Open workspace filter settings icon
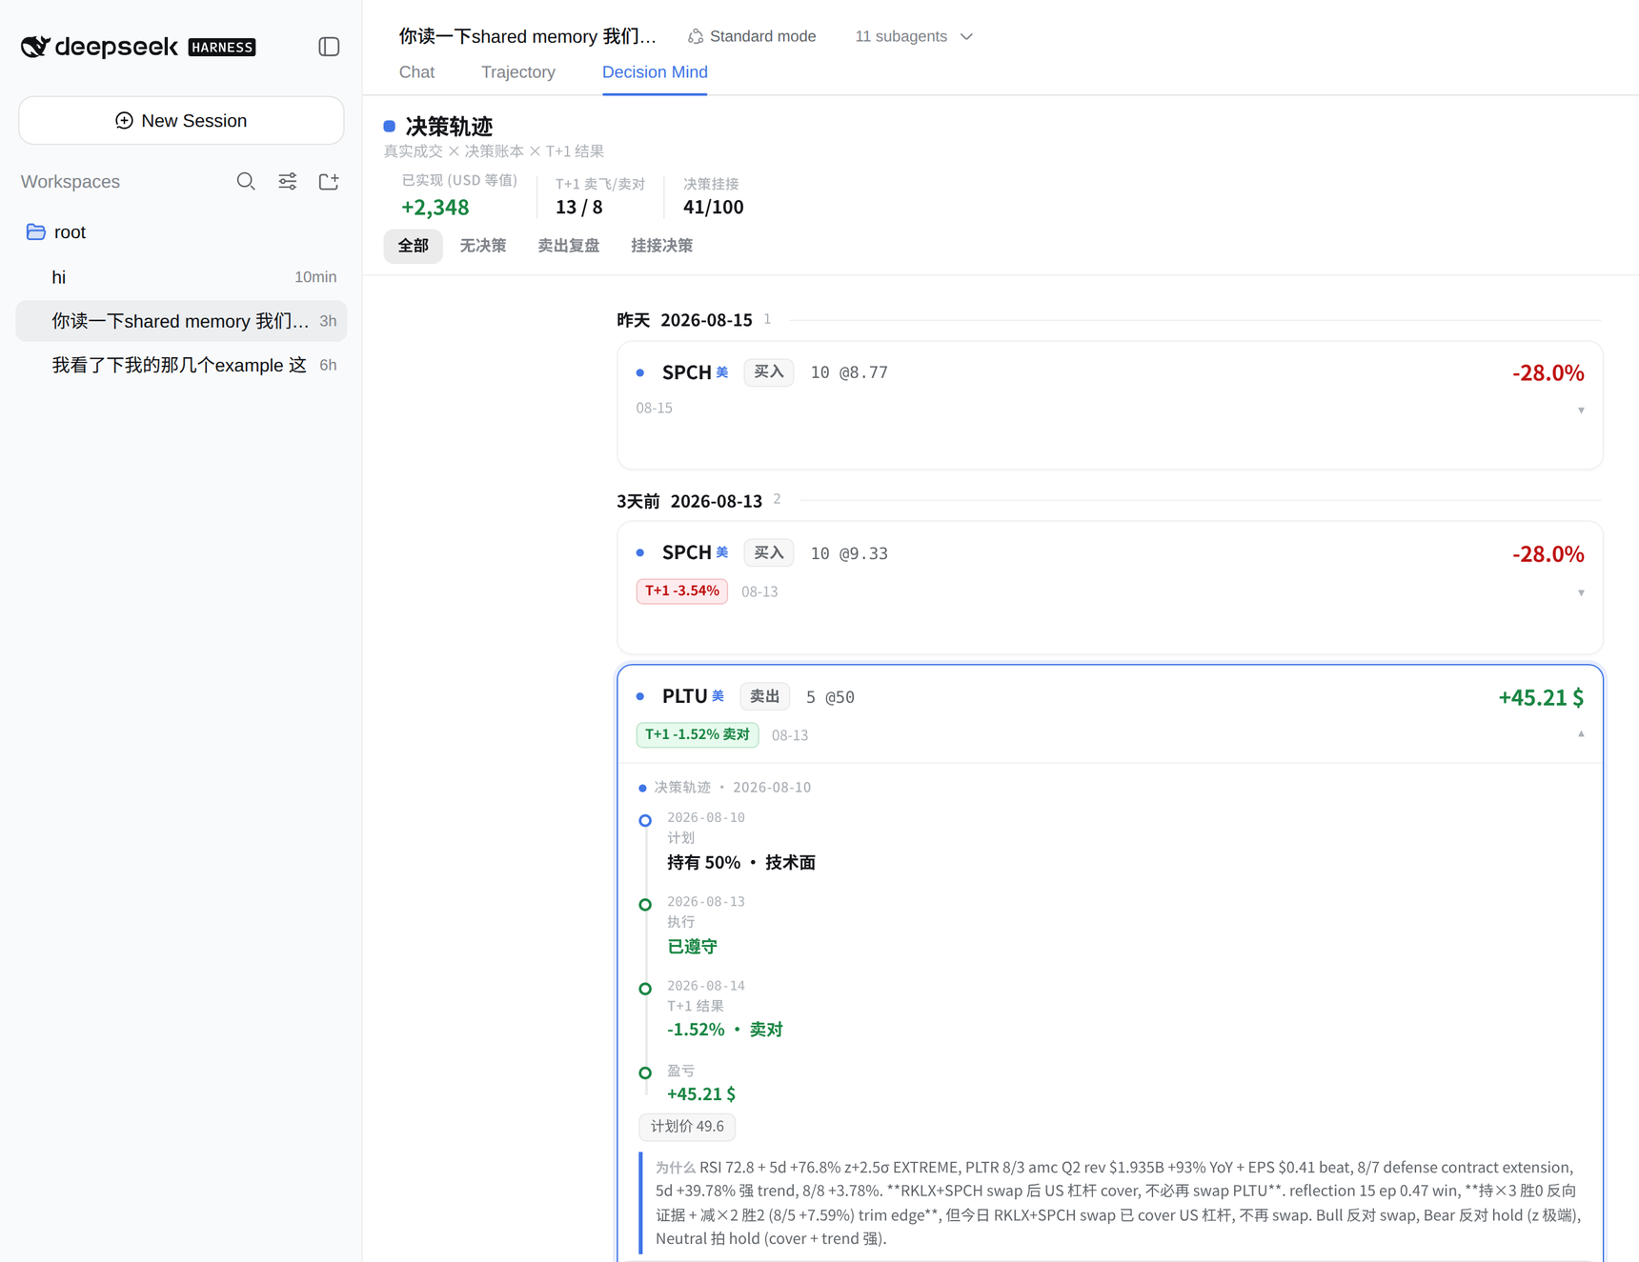This screenshot has width=1639, height=1262. point(287,181)
